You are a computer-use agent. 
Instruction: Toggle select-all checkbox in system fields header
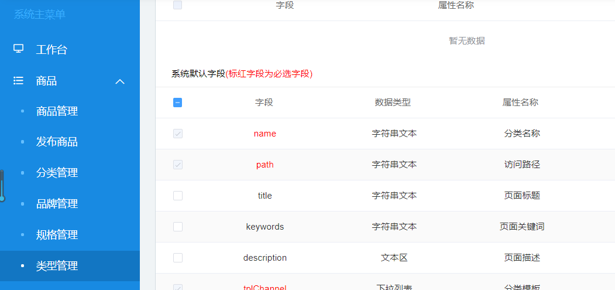tap(178, 103)
